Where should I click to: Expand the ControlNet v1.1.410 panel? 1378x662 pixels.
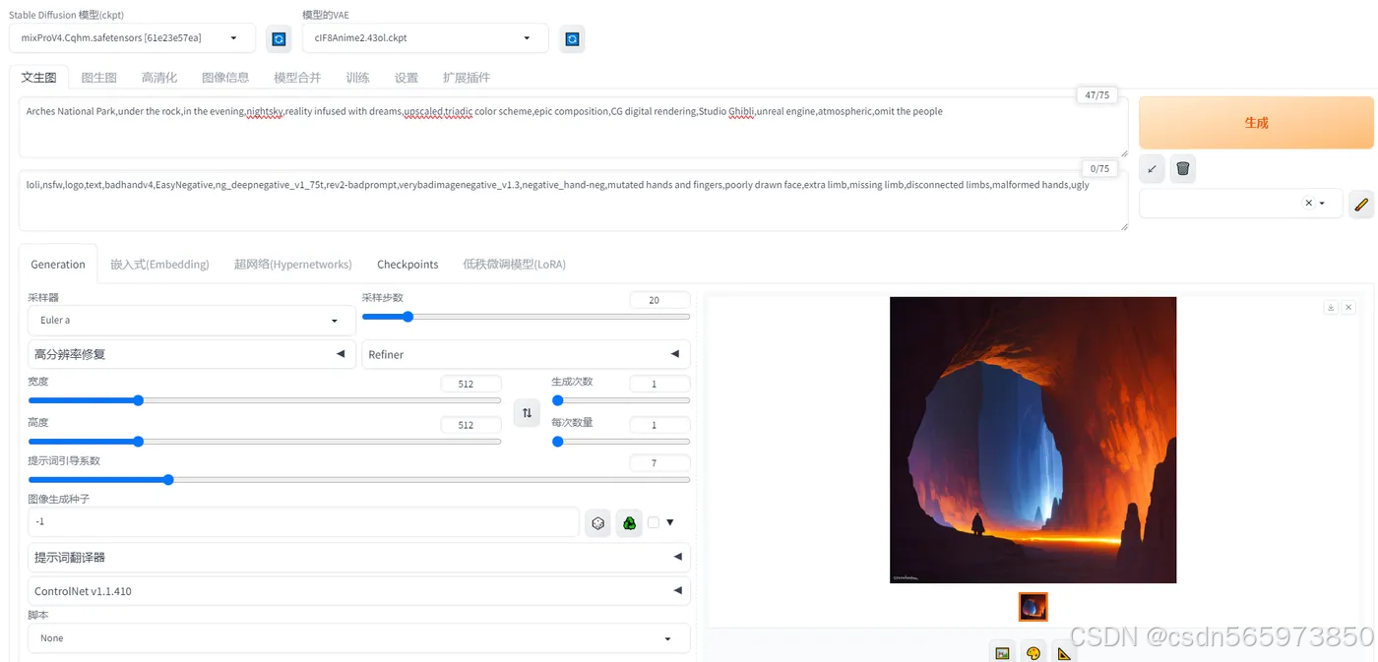359,591
